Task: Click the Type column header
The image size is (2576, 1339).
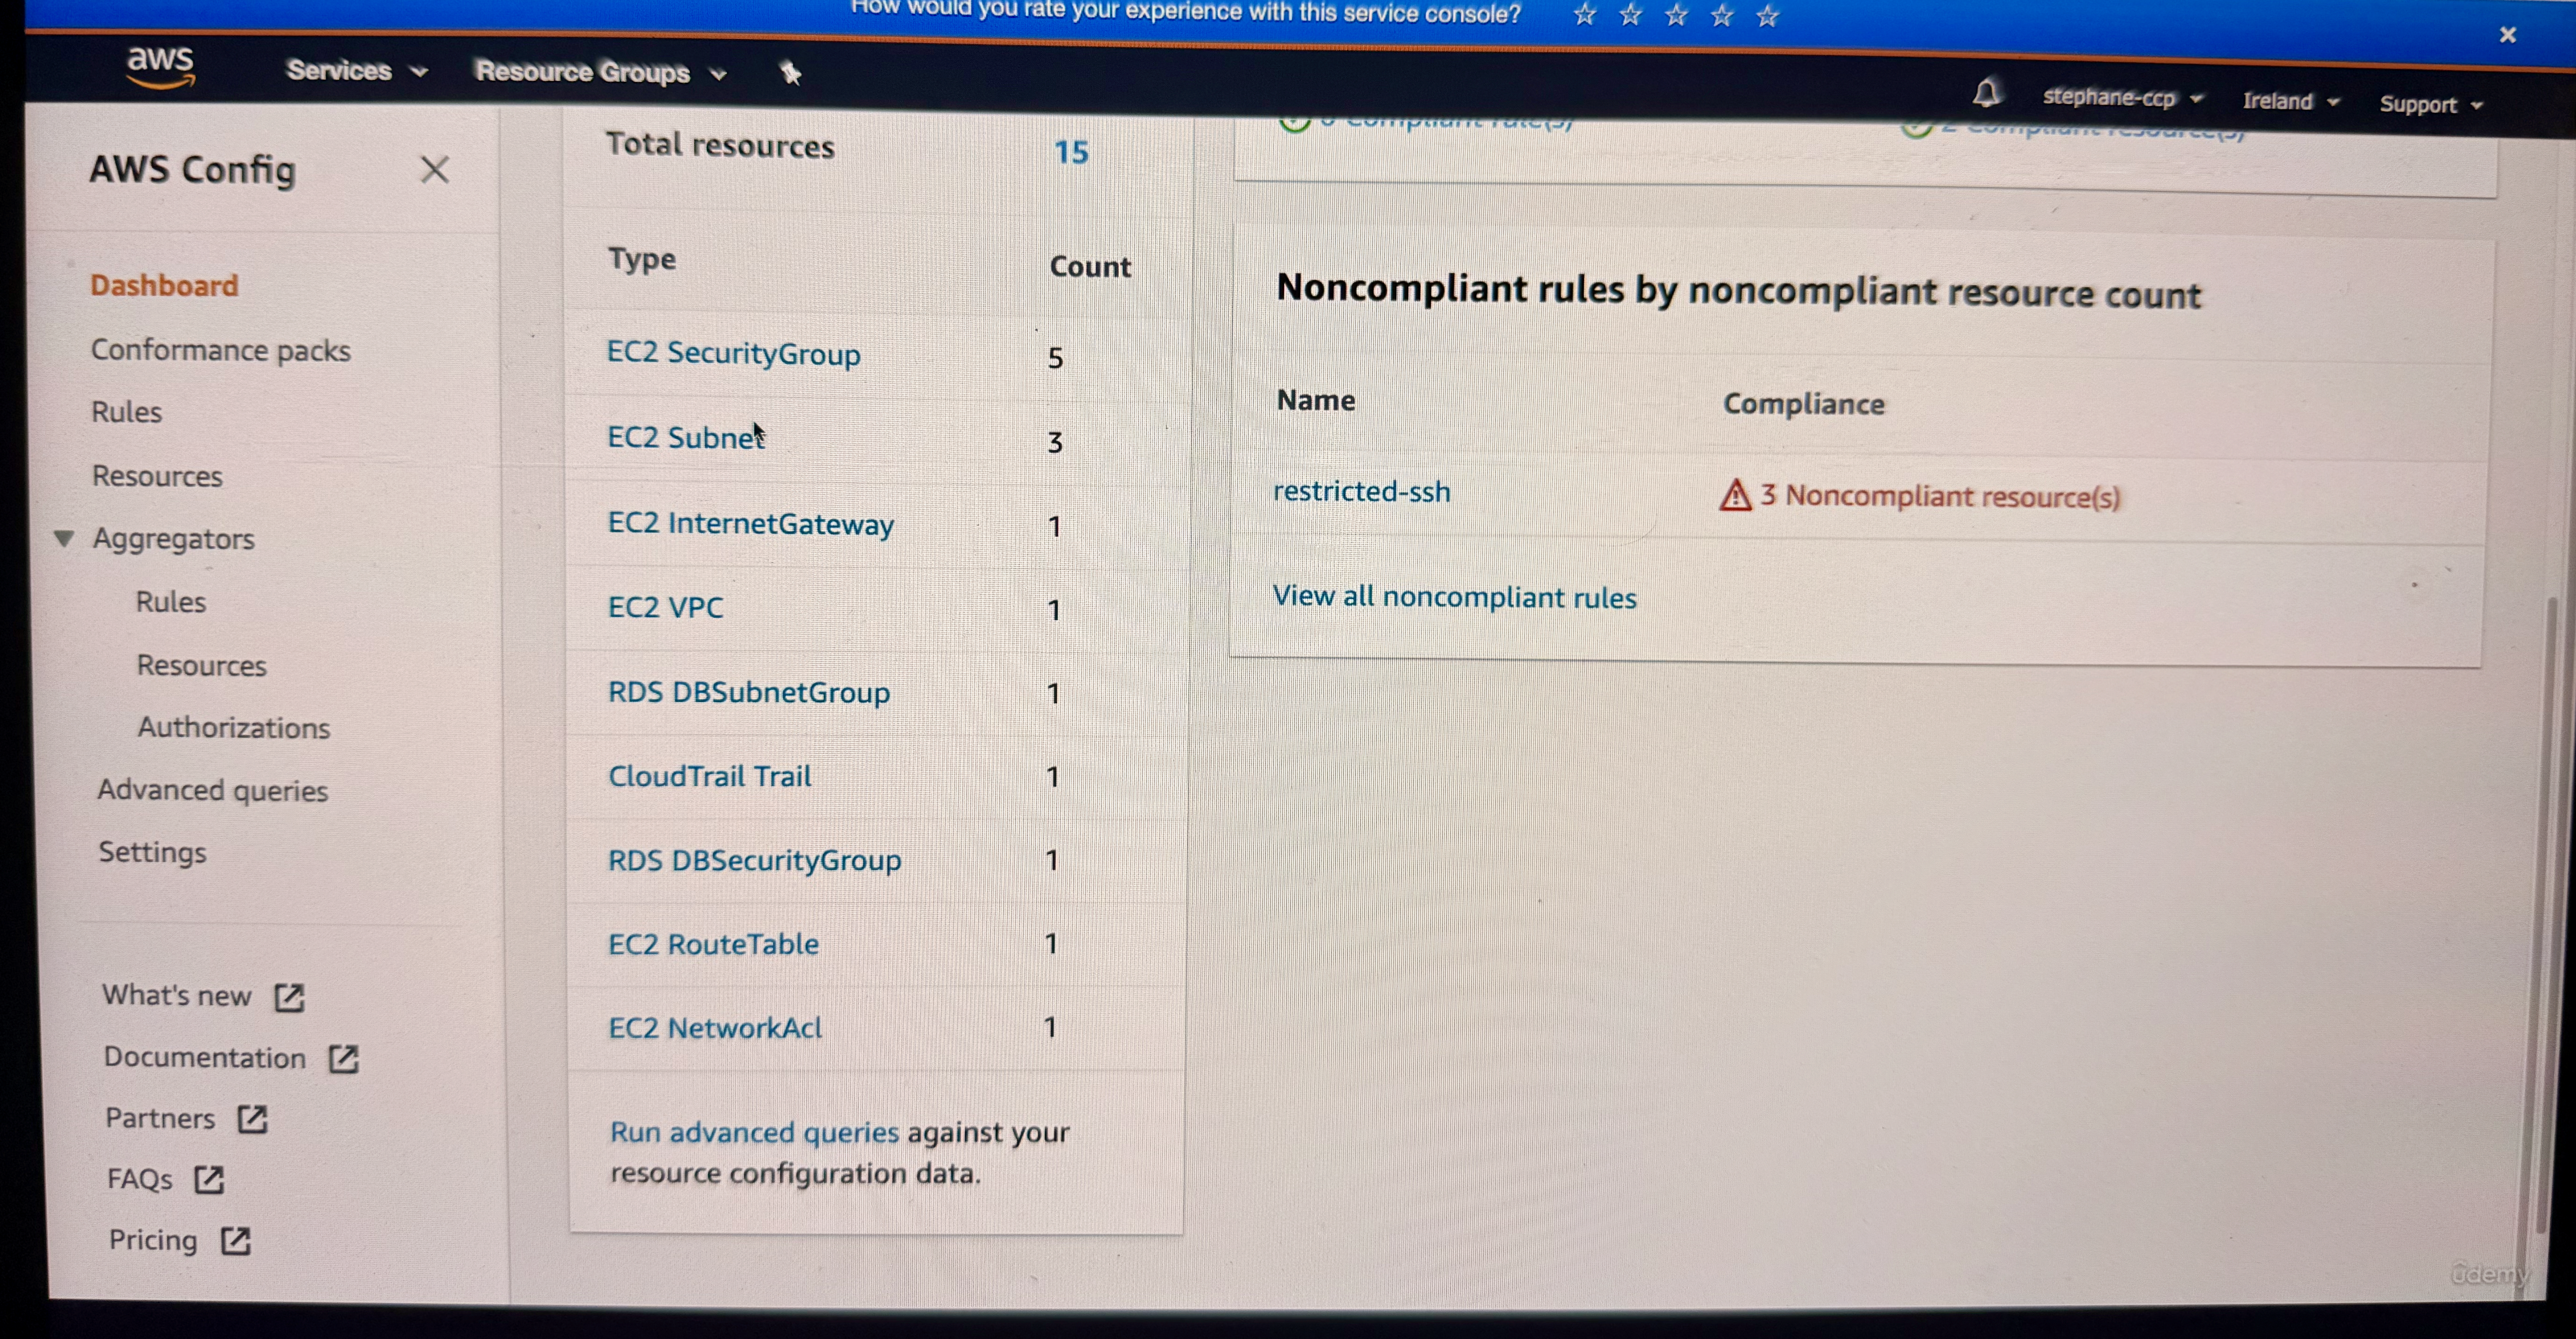Action: 642,259
